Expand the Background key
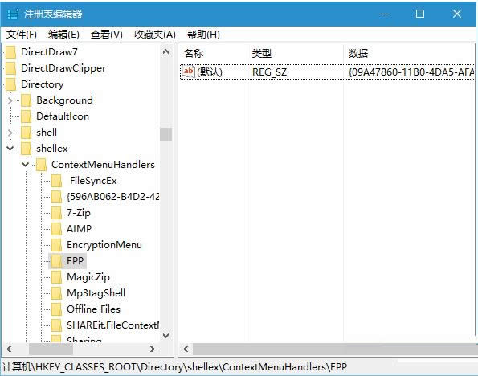The width and height of the screenshot is (478, 376). tap(10, 100)
